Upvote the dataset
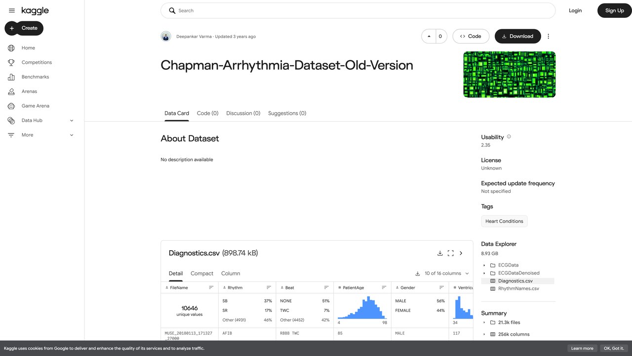This screenshot has height=356, width=632. (429, 36)
